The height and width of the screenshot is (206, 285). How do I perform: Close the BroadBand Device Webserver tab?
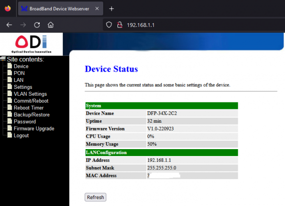tap(97, 8)
